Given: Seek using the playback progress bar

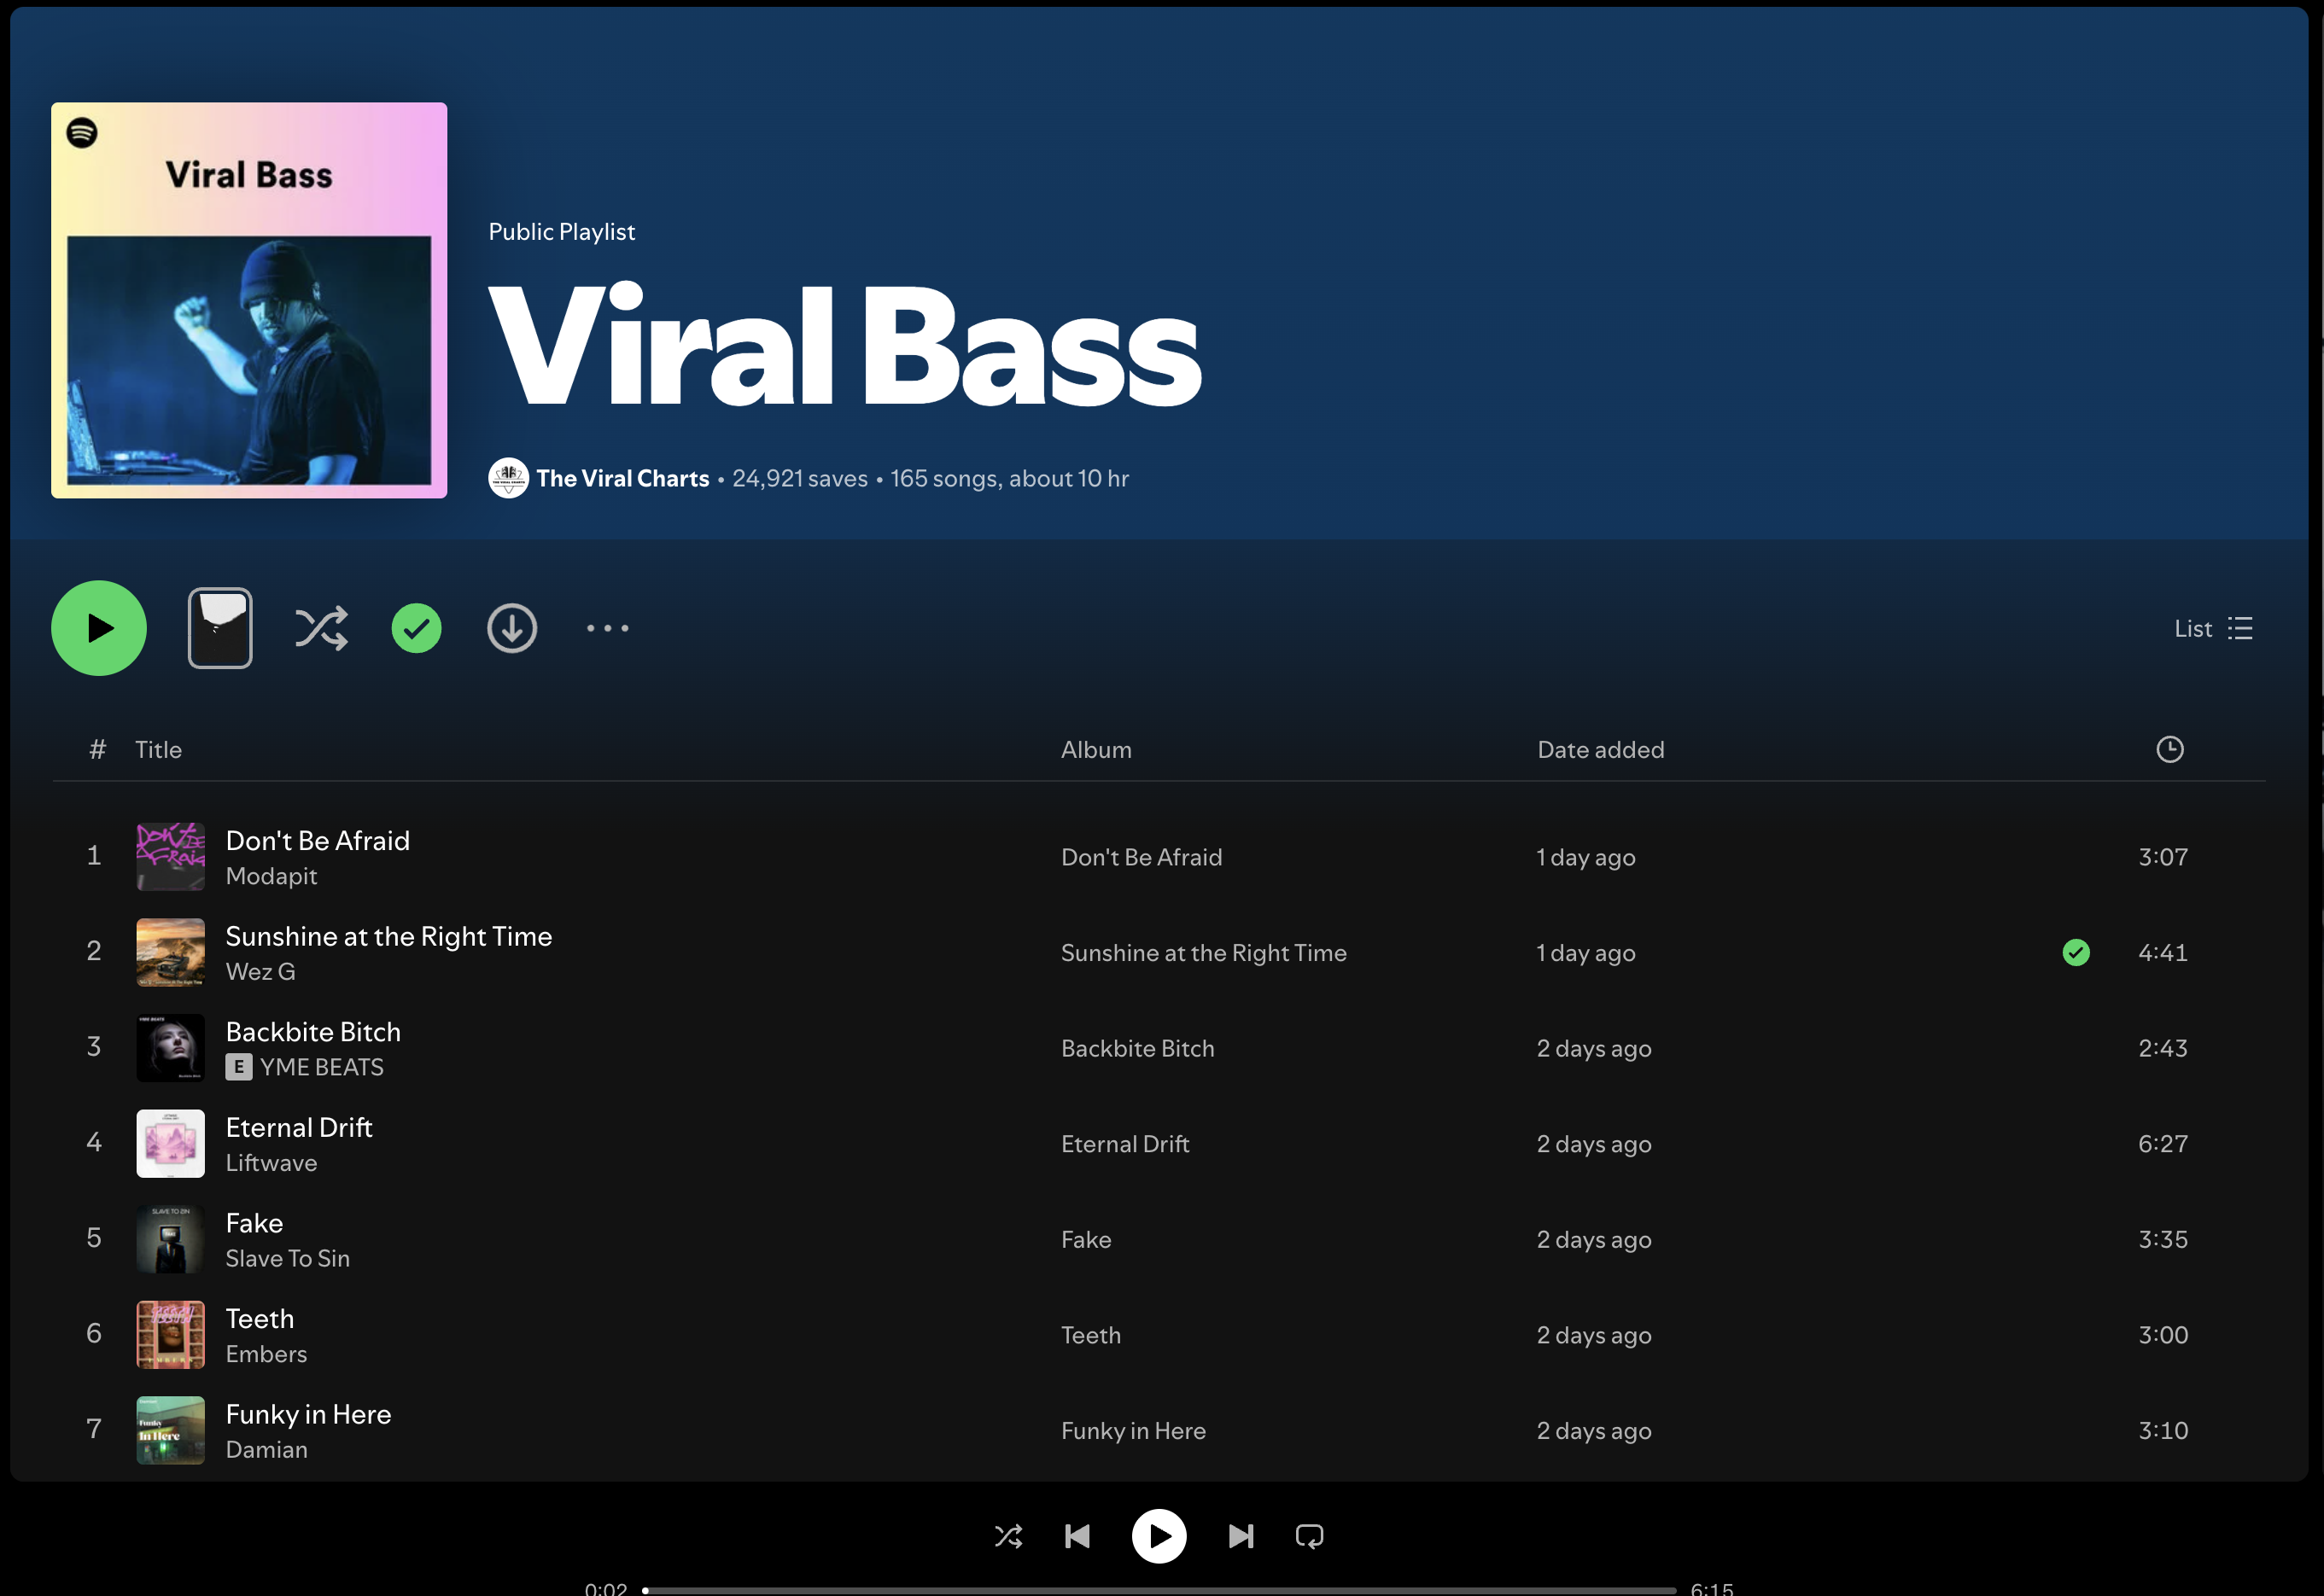Looking at the screenshot, I should 1159,1590.
